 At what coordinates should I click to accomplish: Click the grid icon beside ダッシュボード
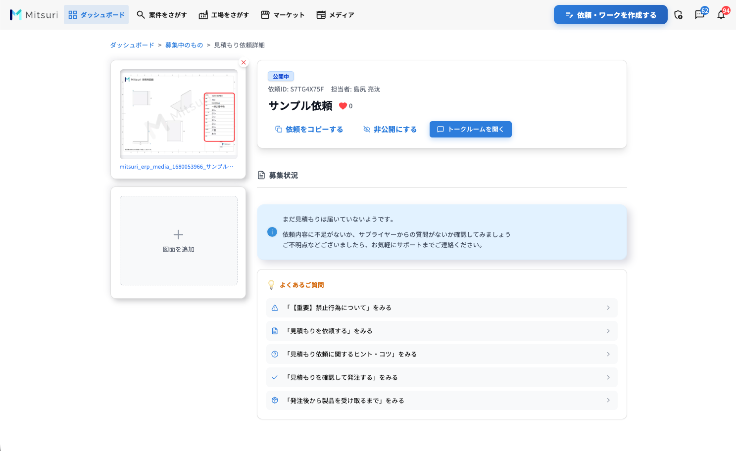(x=73, y=15)
